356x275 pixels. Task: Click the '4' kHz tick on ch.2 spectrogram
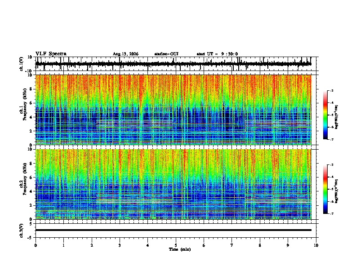31,191
